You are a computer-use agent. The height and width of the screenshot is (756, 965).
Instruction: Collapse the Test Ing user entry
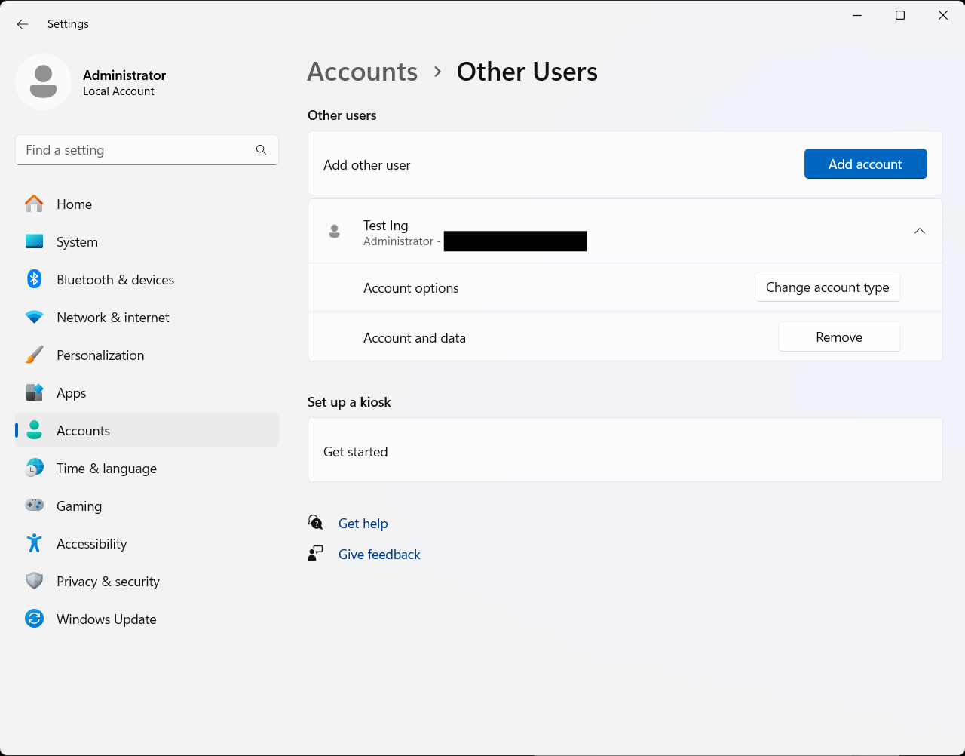click(919, 231)
